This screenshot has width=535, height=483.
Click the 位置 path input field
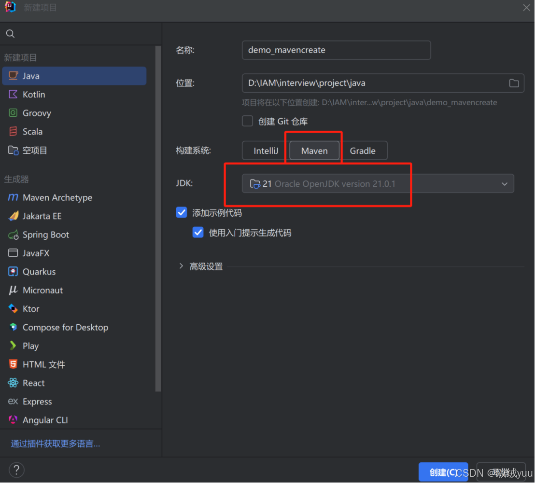point(383,83)
